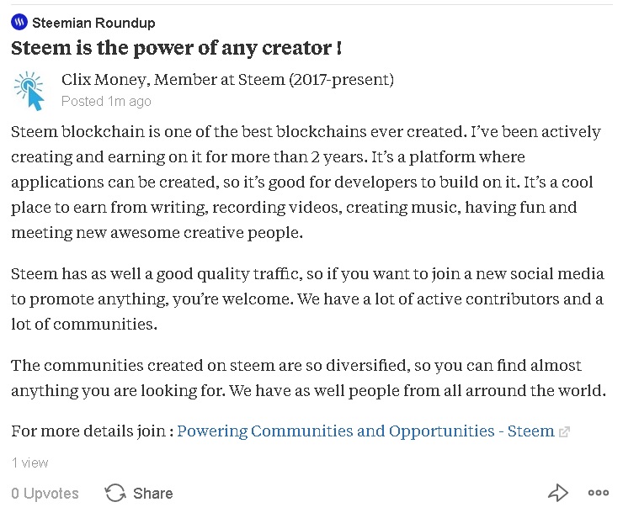
Task: Click the first paragraph about Steem blockchain
Action: [x=306, y=182]
